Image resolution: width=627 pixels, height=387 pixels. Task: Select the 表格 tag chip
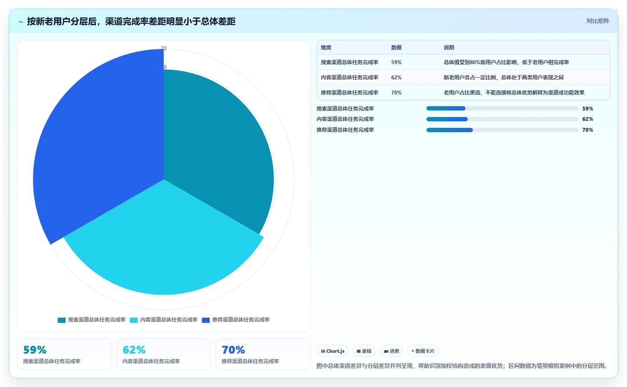click(364, 351)
